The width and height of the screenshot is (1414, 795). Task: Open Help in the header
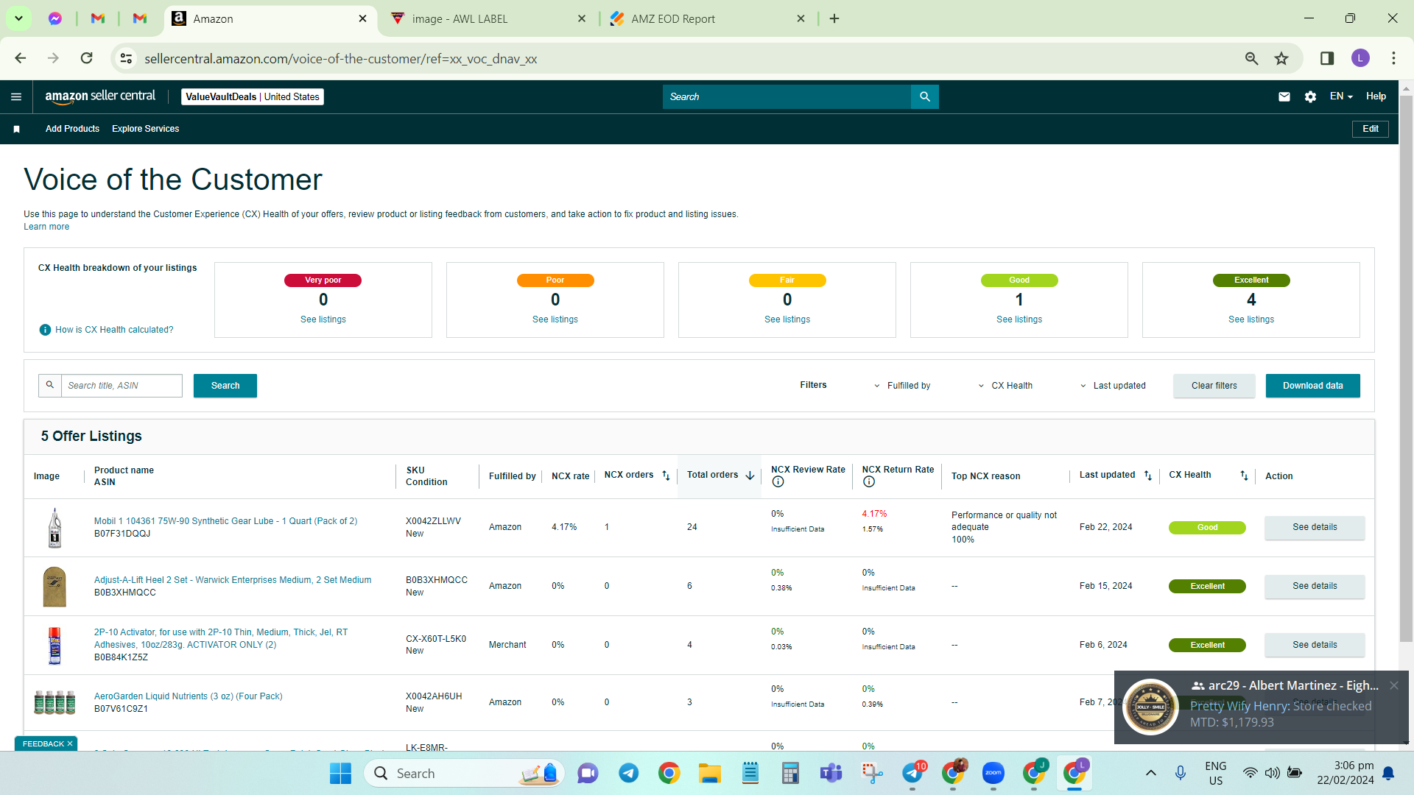point(1376,96)
